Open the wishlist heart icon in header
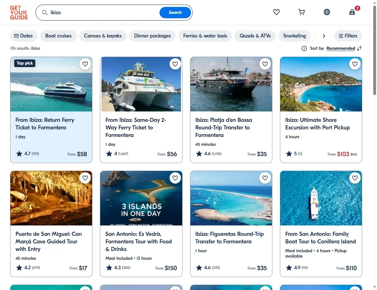Screen dimensions: 377x290 pos(276,12)
